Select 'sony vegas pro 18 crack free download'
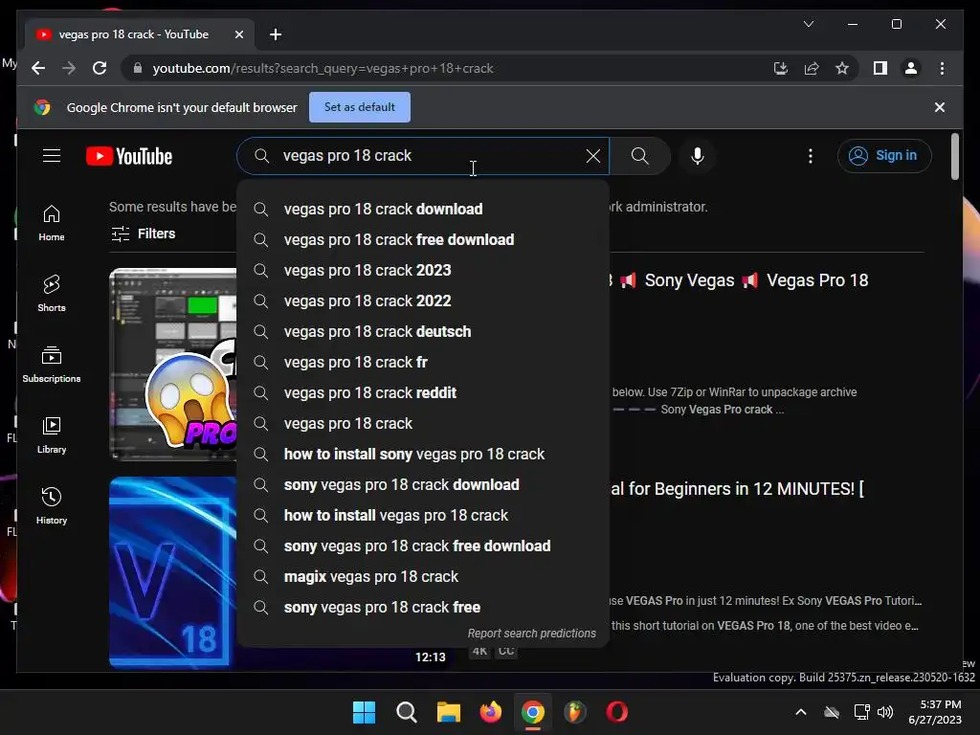The image size is (980, 735). pyautogui.click(x=423, y=546)
